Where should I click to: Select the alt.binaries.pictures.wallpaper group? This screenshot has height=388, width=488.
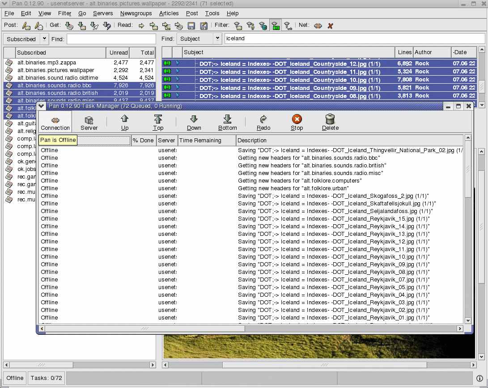tap(80, 70)
